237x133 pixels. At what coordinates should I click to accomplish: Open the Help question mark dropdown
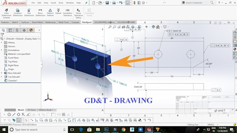222,3
